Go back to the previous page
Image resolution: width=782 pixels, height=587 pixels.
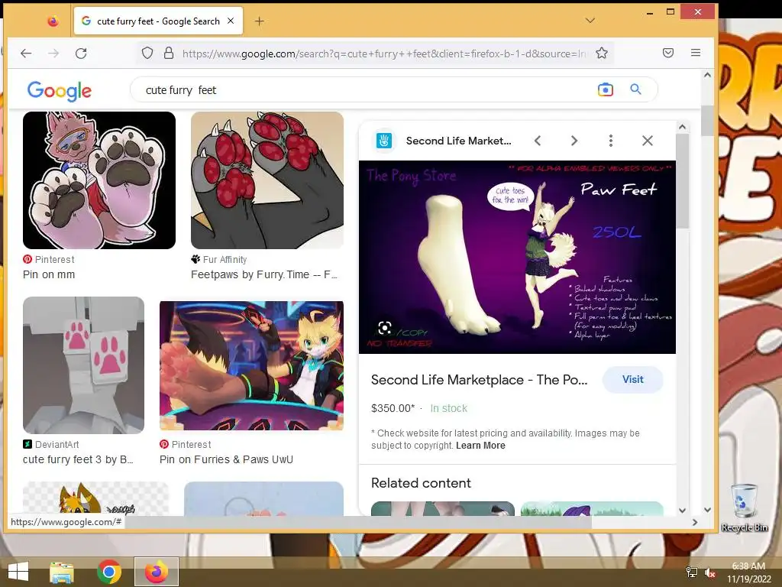[26, 54]
